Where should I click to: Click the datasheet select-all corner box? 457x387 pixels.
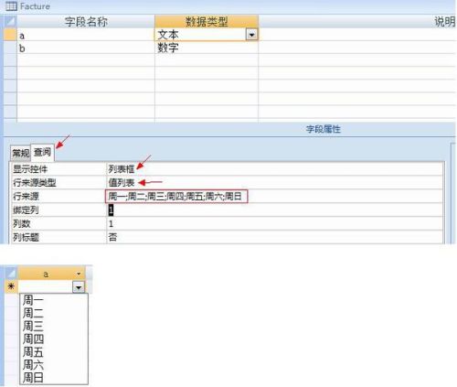11,274
